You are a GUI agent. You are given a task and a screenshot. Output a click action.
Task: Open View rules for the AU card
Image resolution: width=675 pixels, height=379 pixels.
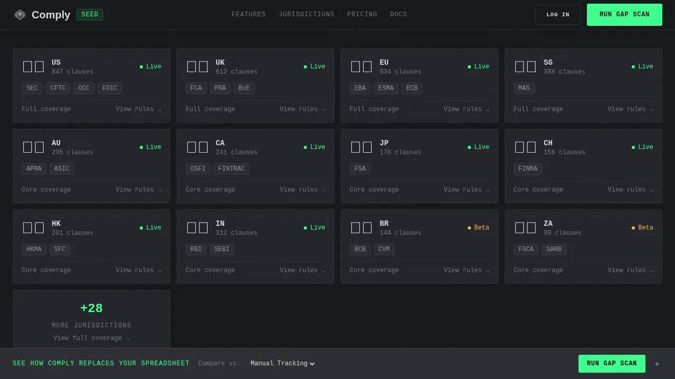click(x=139, y=190)
